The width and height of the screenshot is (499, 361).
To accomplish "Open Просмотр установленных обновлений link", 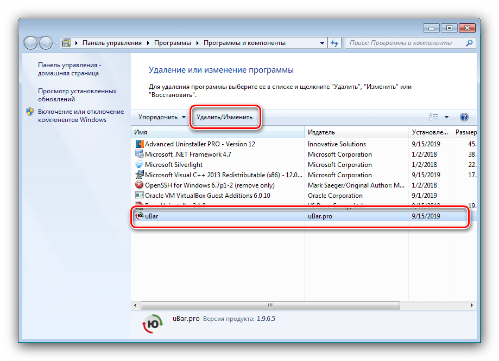I will [x=77, y=95].
